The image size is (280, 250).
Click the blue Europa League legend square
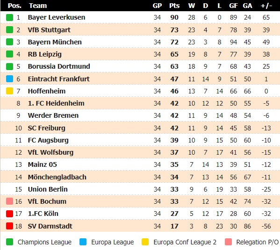pyautogui.click(x=83, y=242)
